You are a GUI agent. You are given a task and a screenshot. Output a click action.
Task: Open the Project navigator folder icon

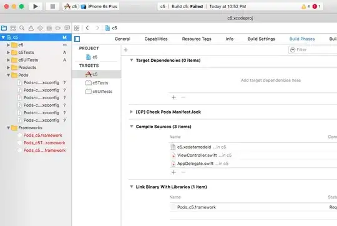4,28
